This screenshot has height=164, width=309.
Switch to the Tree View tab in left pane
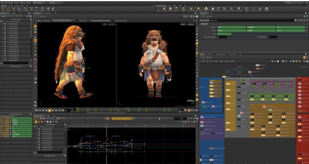(x=13, y=13)
